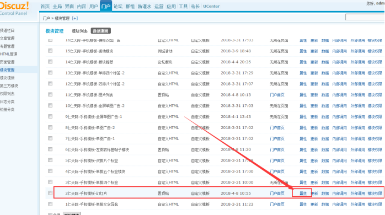Open 第三方模块 in the left sidebar

click(x=9, y=85)
